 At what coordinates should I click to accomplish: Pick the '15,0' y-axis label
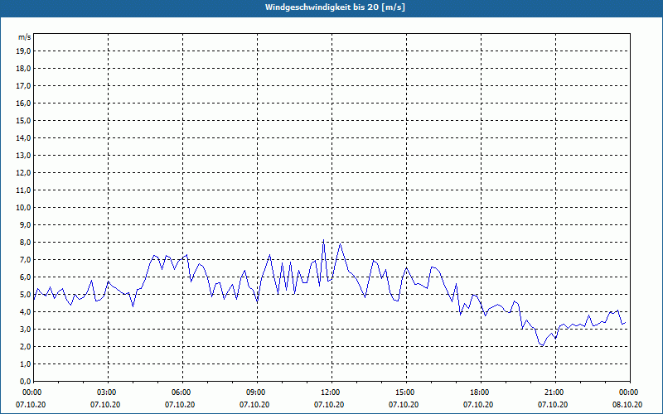click(x=24, y=120)
